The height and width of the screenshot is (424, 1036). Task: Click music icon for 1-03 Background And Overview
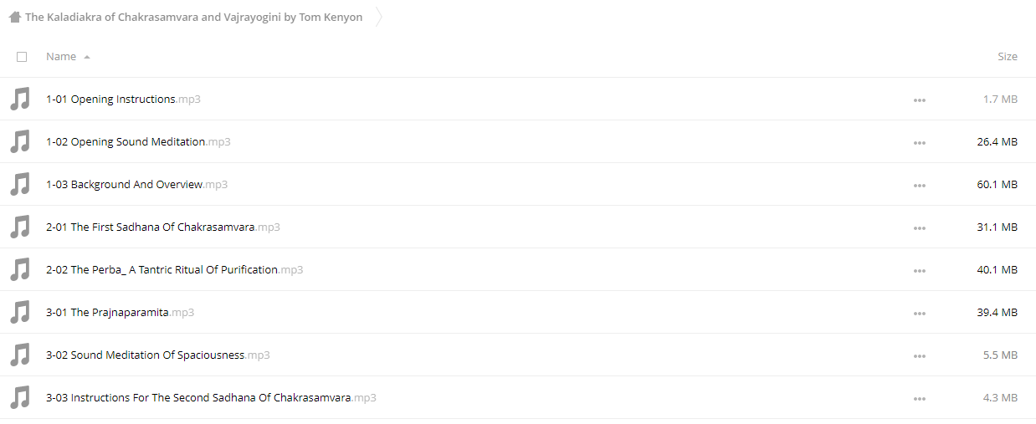[19, 185]
